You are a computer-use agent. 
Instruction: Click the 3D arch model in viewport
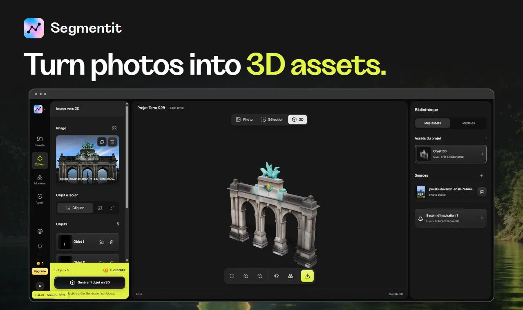click(x=273, y=214)
